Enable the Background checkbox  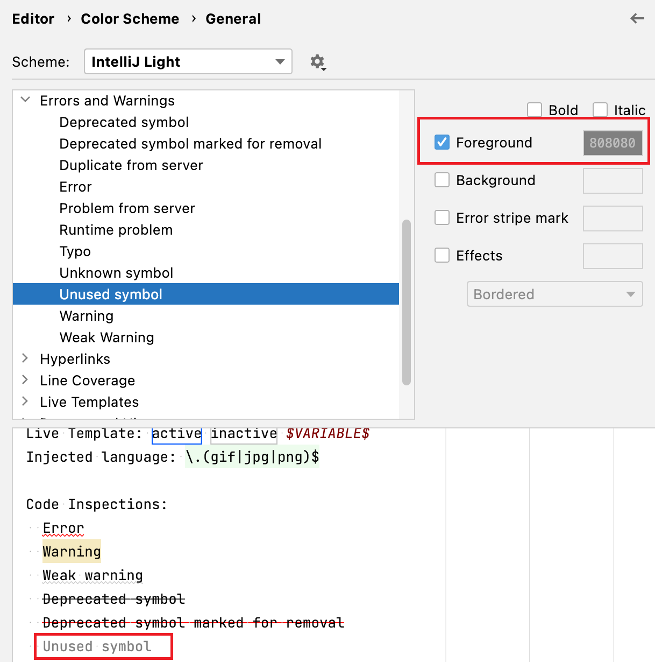coord(442,180)
